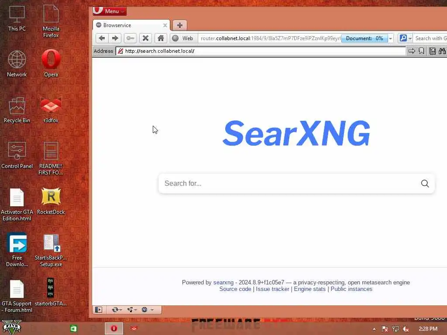Select the Mozilla Firefox desktop shortcut
Viewport: 447px width, 335px height.
51,21
